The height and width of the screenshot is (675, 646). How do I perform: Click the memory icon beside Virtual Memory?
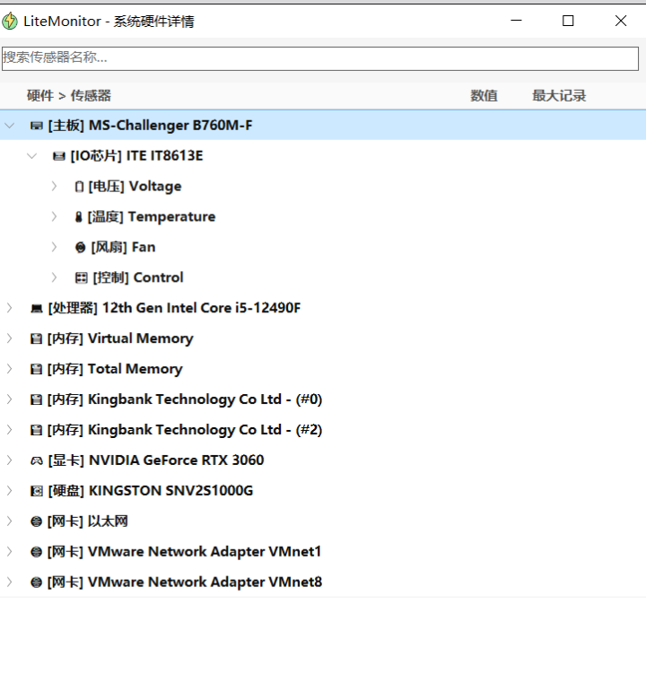tap(36, 338)
